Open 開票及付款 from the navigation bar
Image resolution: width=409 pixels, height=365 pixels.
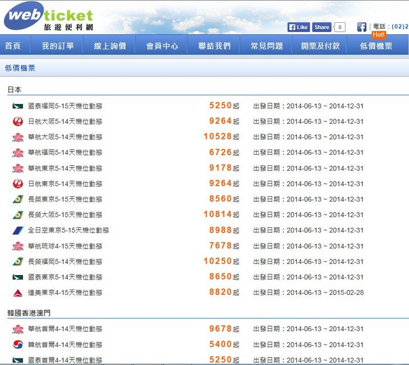click(320, 46)
